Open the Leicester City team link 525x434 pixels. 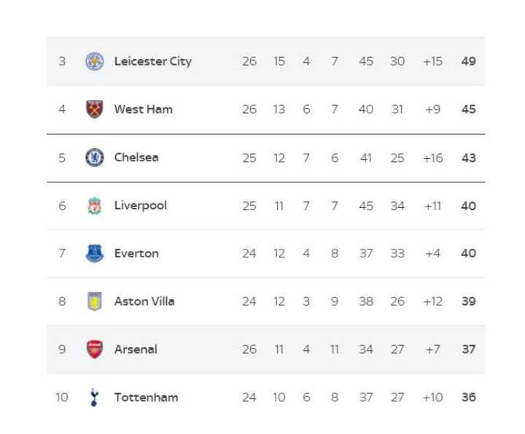[x=153, y=61]
